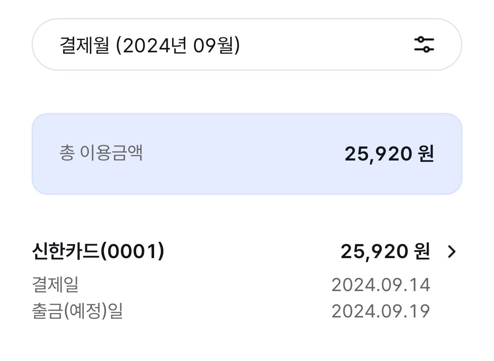The height and width of the screenshot is (361, 494).
Task: Click the 원 unit in the blue card
Action: [x=426, y=154]
